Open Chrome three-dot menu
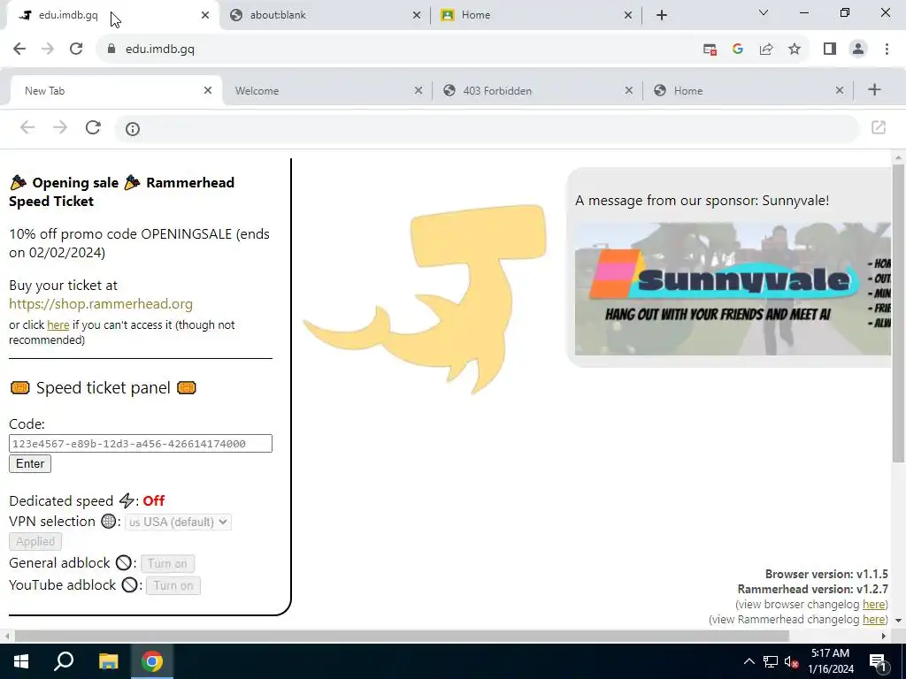Screen dimensions: 906x679 tap(887, 50)
